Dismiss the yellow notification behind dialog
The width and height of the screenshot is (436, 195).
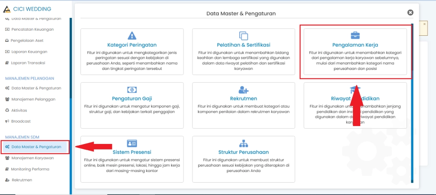(x=425, y=24)
